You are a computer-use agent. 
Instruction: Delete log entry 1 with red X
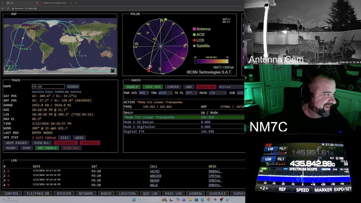pyautogui.click(x=8, y=171)
